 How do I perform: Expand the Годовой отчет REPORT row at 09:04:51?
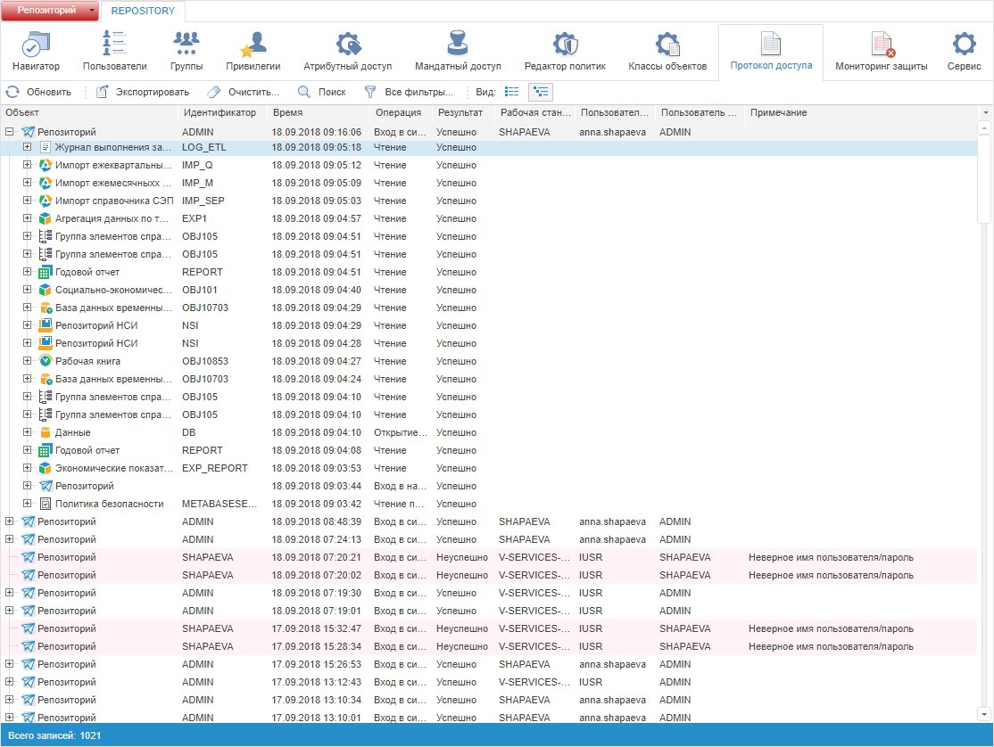27,272
